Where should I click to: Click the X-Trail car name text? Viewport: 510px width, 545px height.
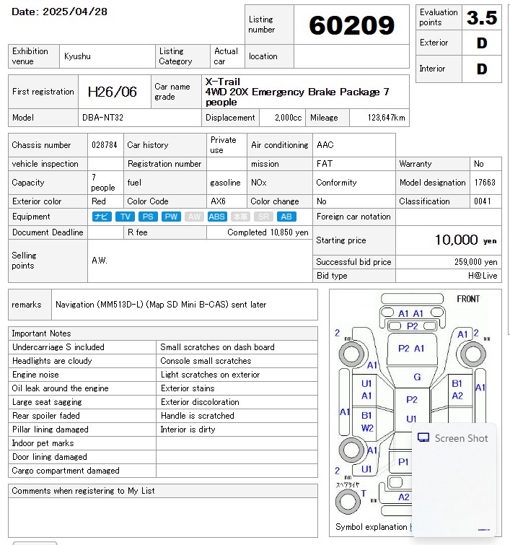222,82
